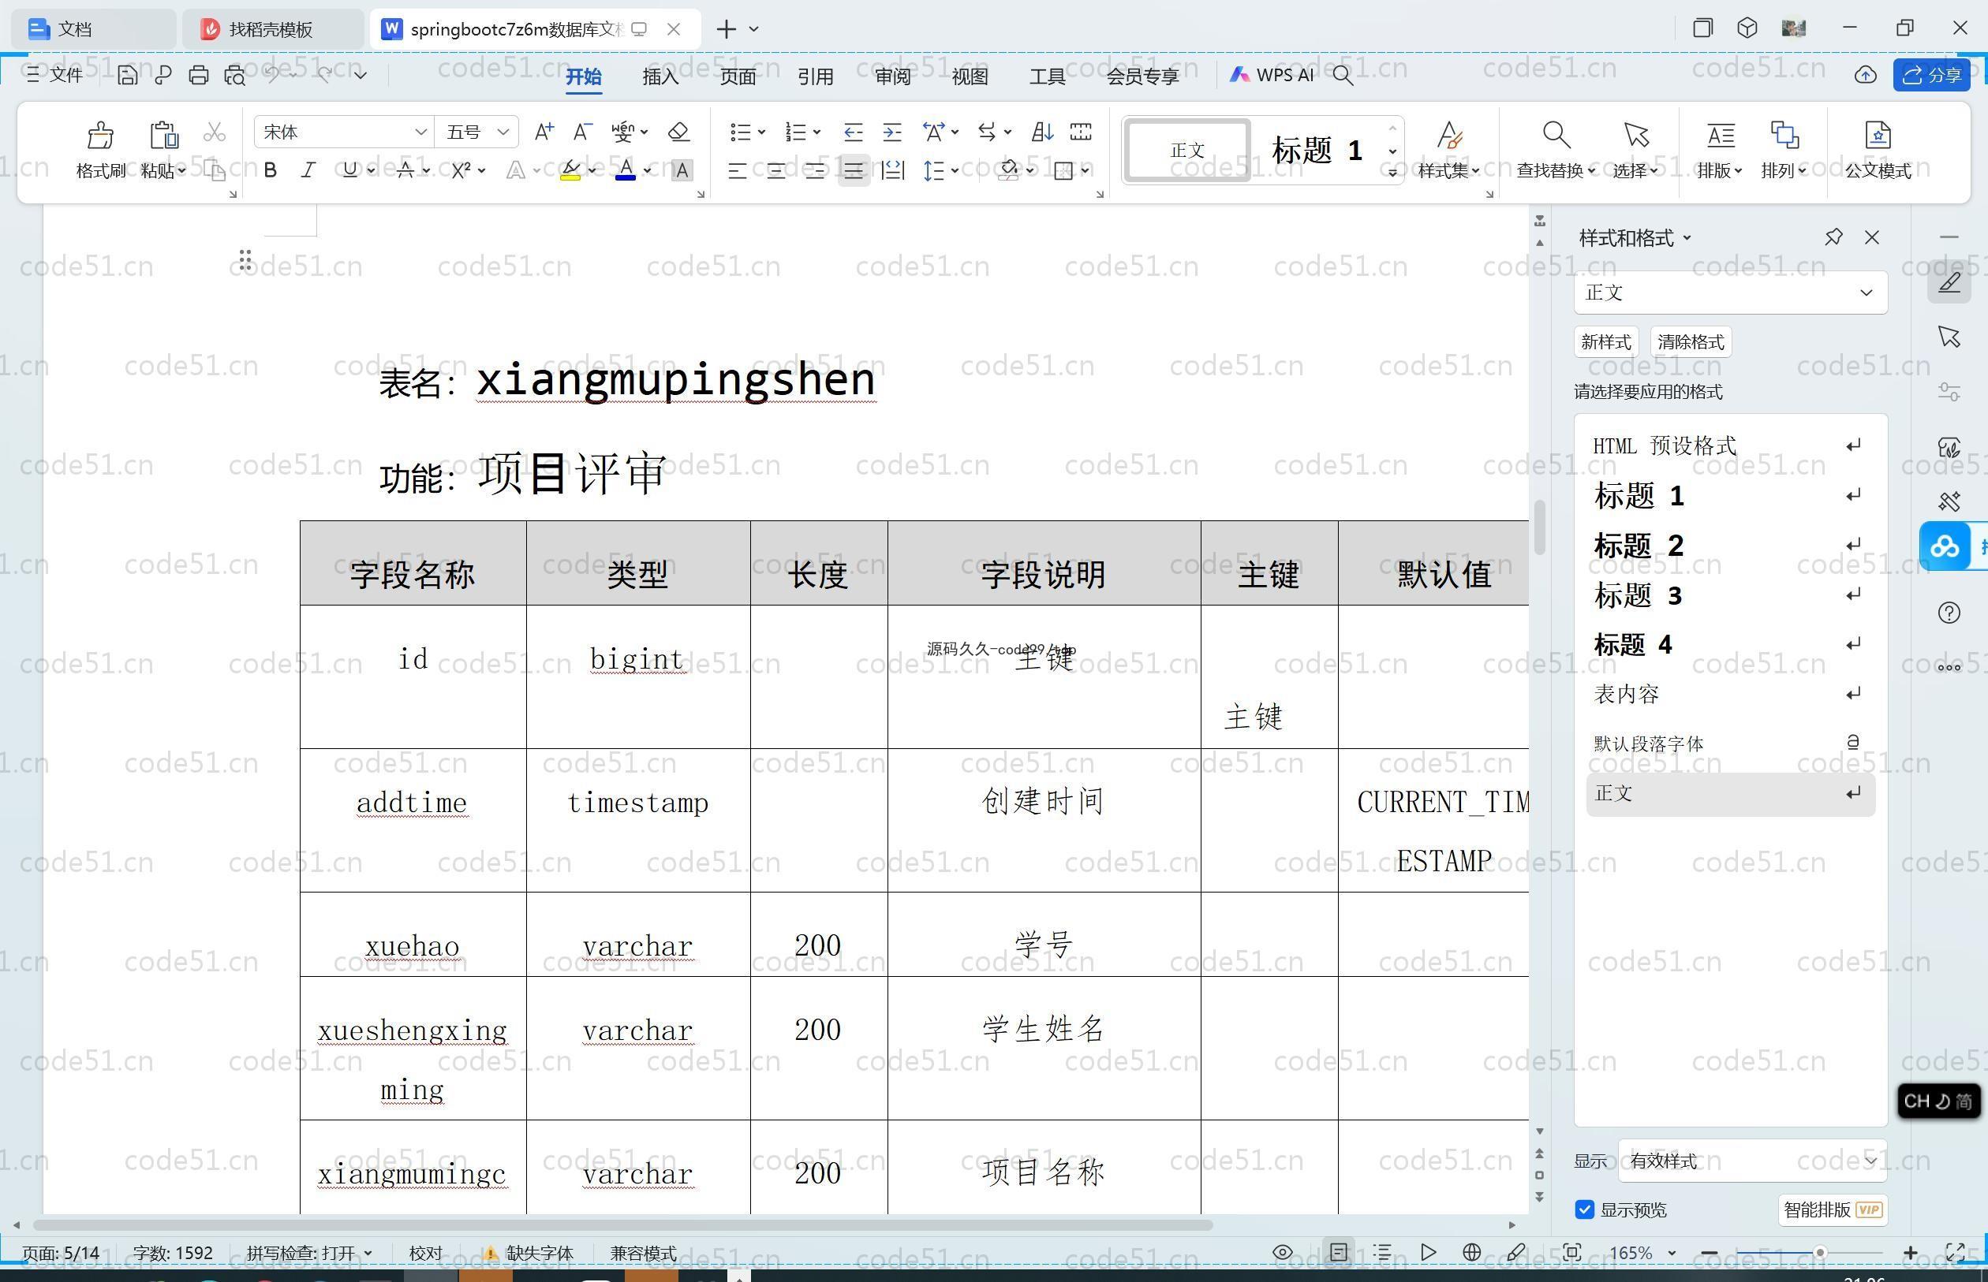The image size is (1988, 1282).
Task: Open the Spell Check (拼写检查) dropdown
Action: [x=309, y=1252]
